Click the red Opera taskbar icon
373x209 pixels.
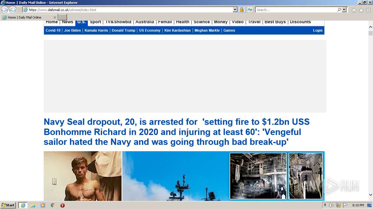click(x=62, y=205)
